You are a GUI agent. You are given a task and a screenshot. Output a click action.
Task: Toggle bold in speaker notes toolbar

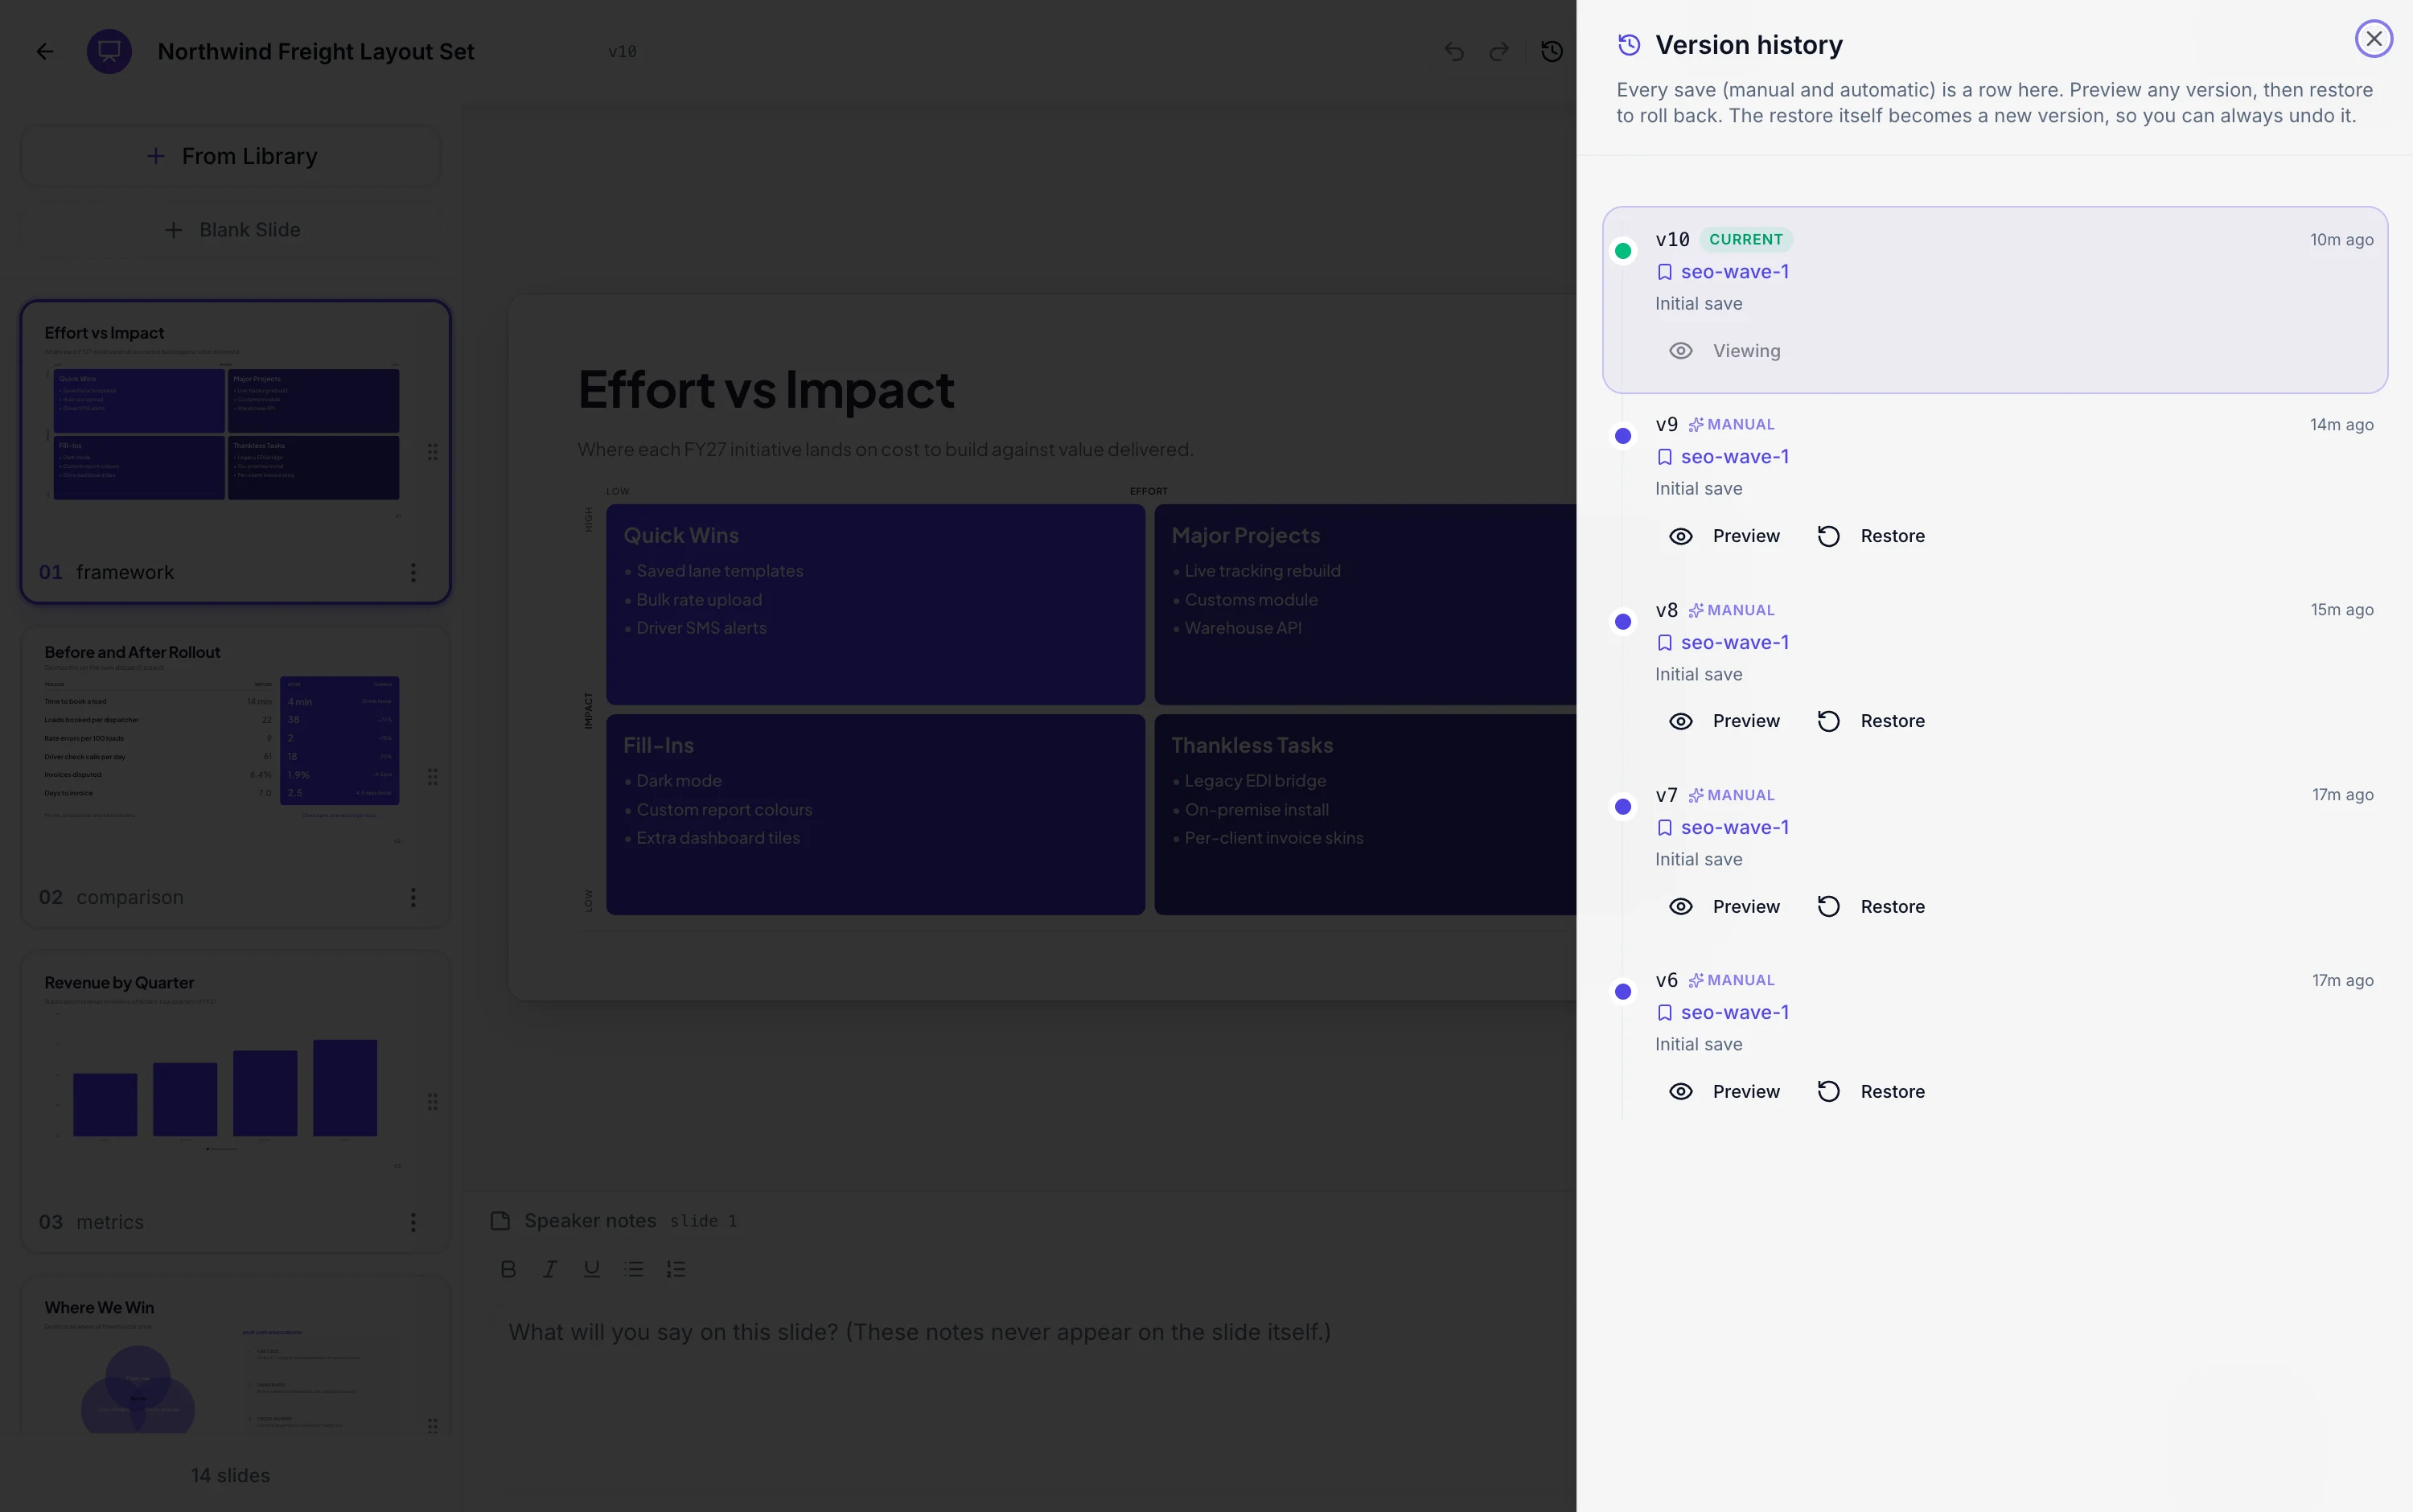[x=508, y=1269]
